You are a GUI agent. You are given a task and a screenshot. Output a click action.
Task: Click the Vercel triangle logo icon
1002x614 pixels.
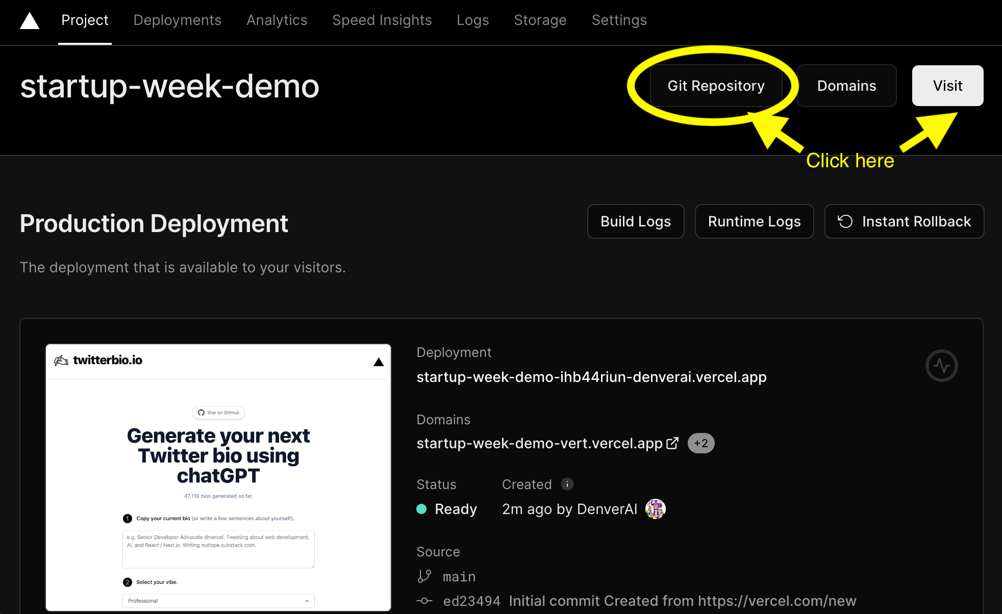coord(29,20)
